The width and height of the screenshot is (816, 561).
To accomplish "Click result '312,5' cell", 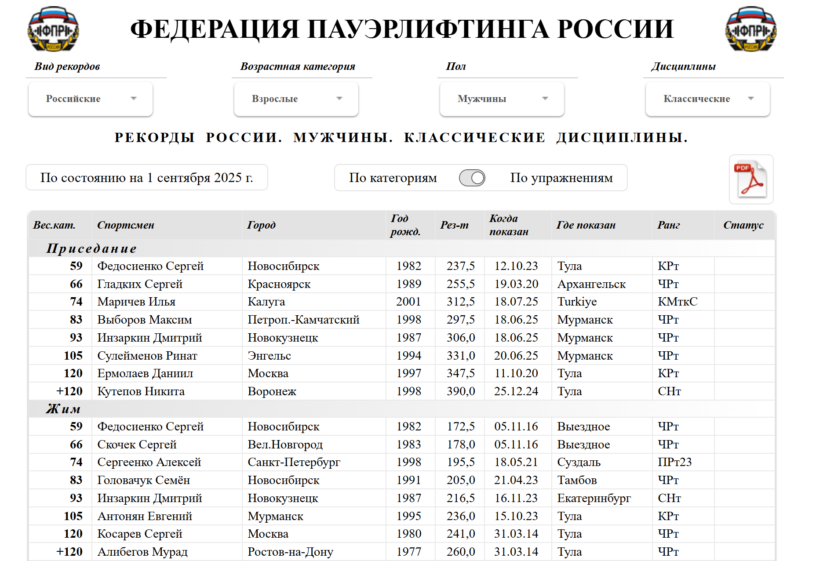I will pos(461,302).
